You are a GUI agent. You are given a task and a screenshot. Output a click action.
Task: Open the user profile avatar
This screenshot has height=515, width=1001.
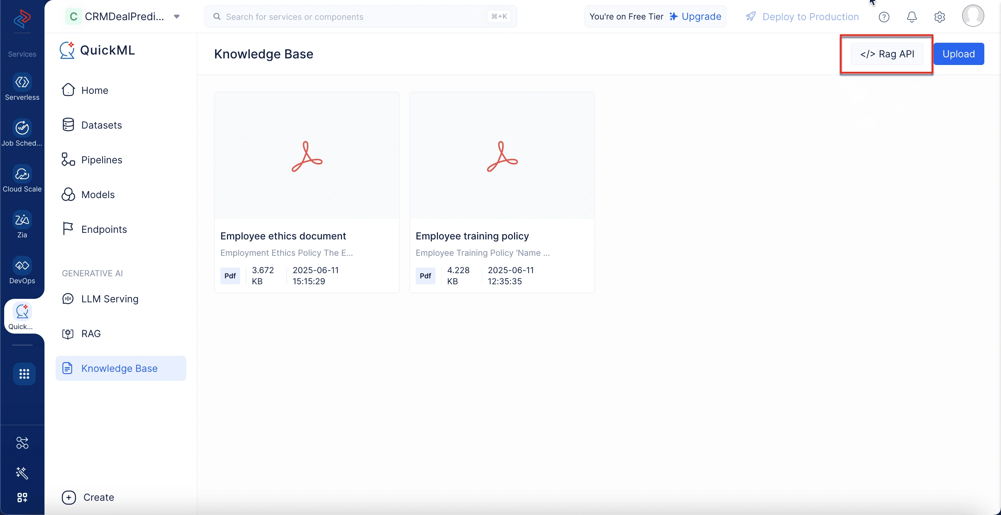coord(972,16)
